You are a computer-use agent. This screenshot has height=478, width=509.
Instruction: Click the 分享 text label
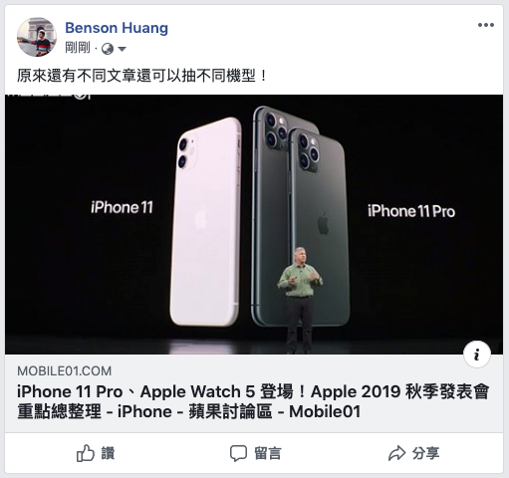pyautogui.click(x=425, y=453)
